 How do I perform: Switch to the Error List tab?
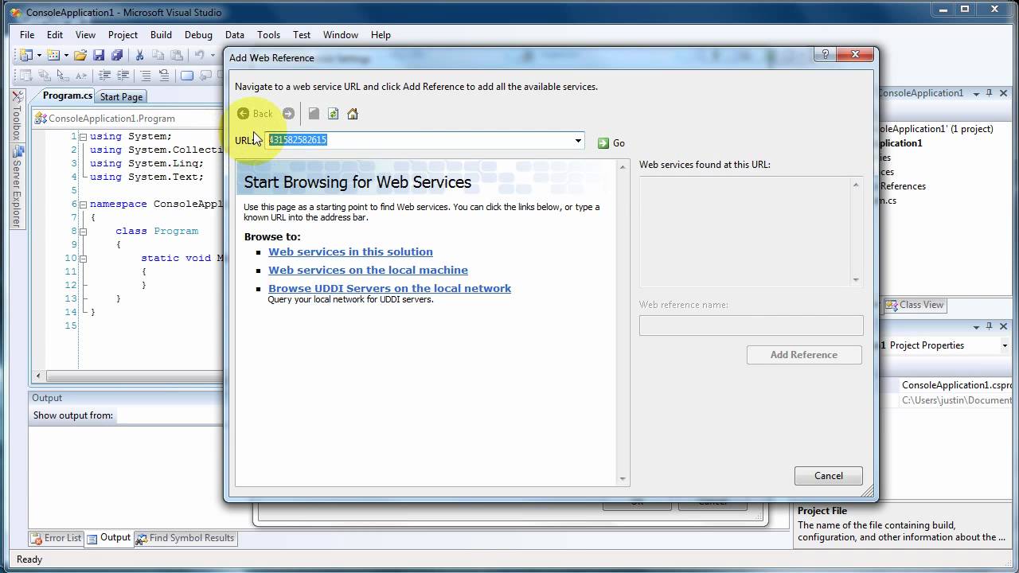click(x=56, y=538)
